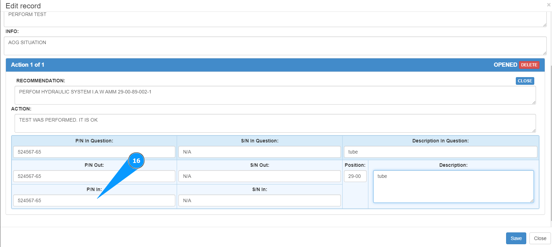Click the OPENED status label
552x247 pixels.
pos(505,65)
